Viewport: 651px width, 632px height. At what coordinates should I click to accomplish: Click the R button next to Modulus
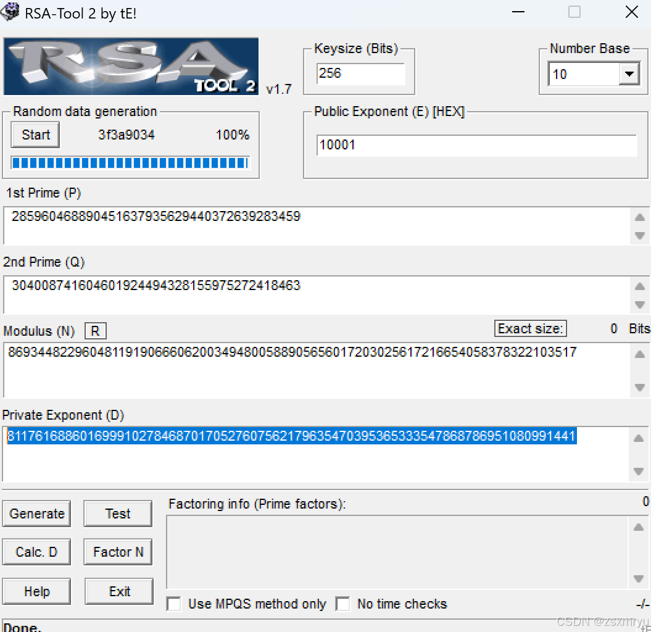coord(95,331)
